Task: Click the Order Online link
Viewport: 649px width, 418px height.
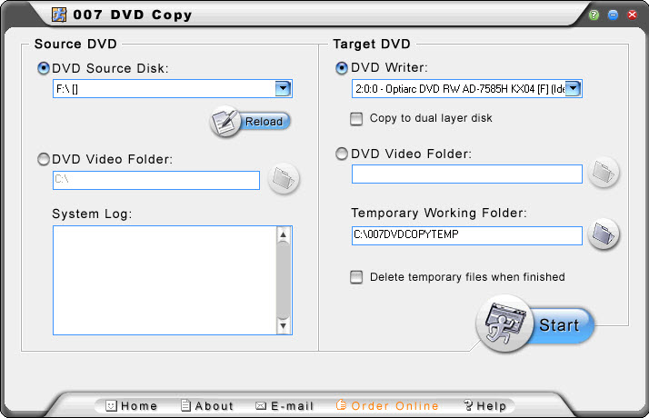Action: click(x=387, y=406)
